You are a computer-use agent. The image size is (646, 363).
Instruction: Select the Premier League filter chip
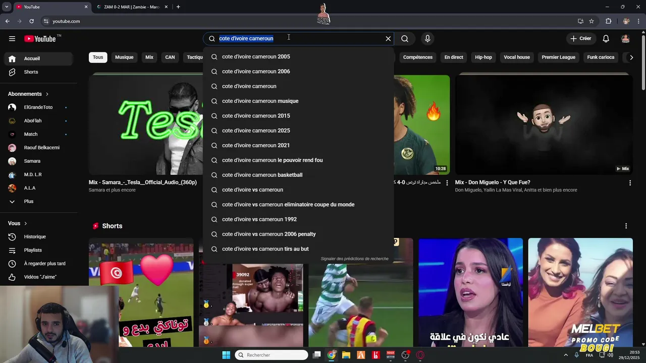[x=558, y=57]
